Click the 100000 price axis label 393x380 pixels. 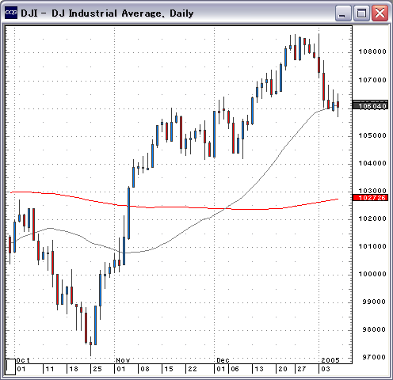click(x=372, y=274)
